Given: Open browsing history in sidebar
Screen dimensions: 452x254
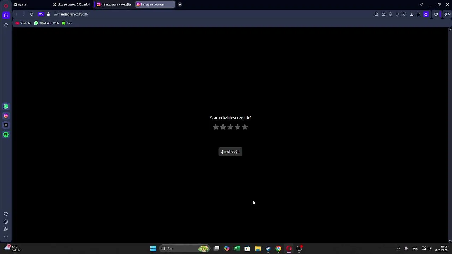Looking at the screenshot, I should (6, 222).
